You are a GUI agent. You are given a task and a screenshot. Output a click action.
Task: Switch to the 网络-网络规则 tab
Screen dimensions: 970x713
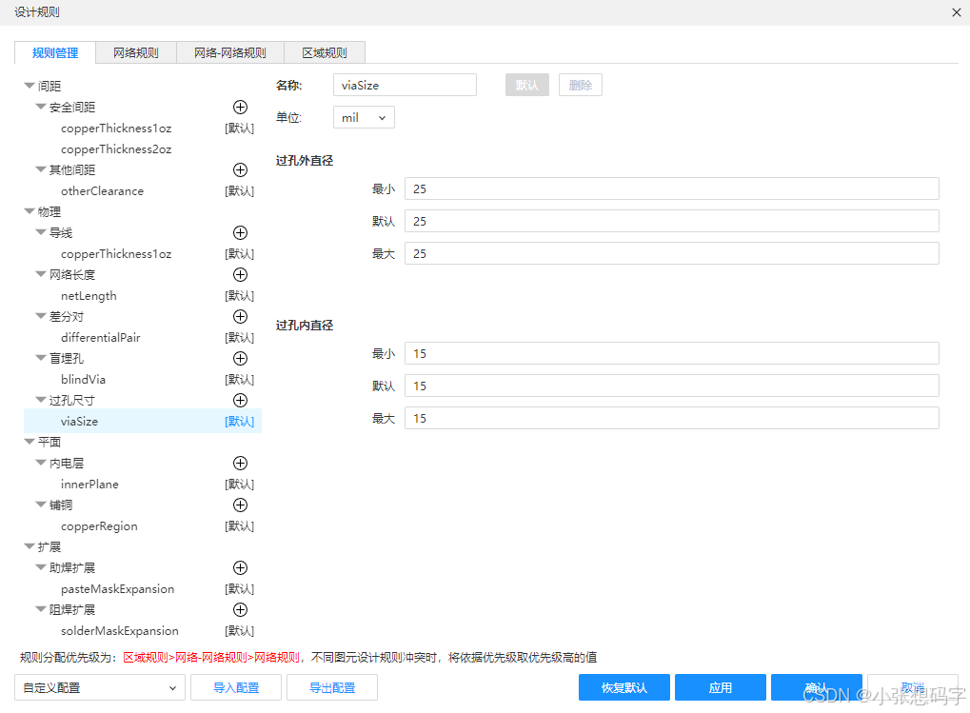pos(230,52)
